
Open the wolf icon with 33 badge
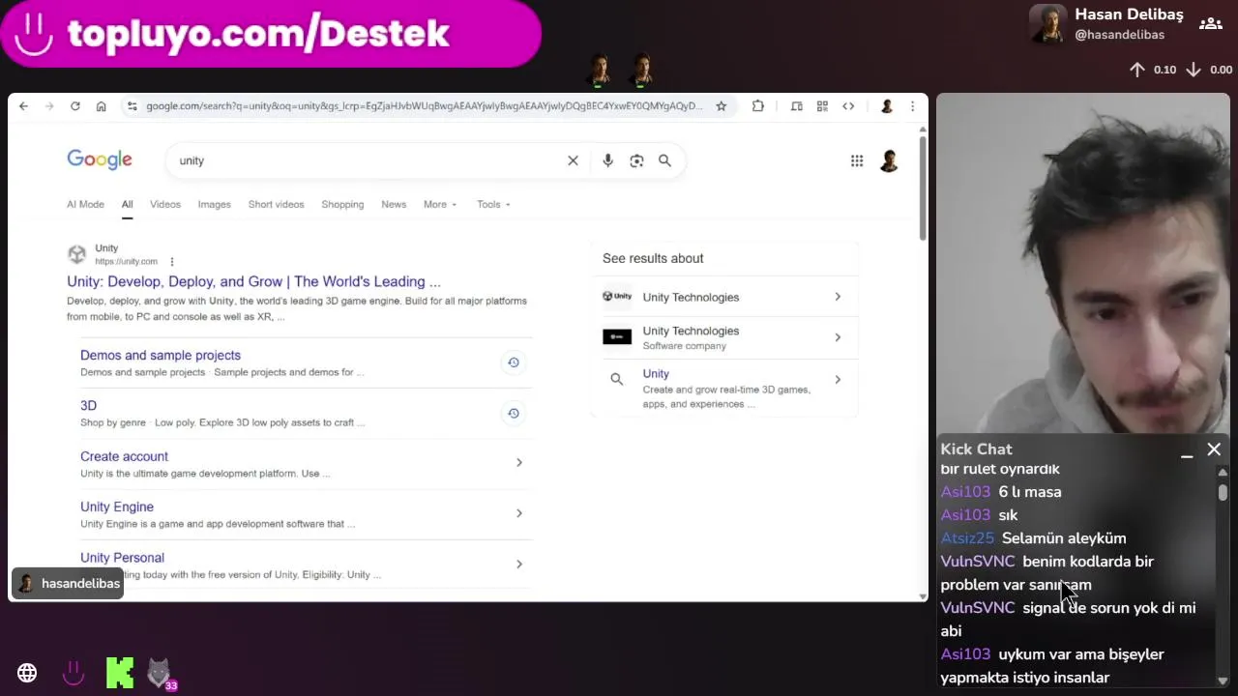tap(160, 673)
